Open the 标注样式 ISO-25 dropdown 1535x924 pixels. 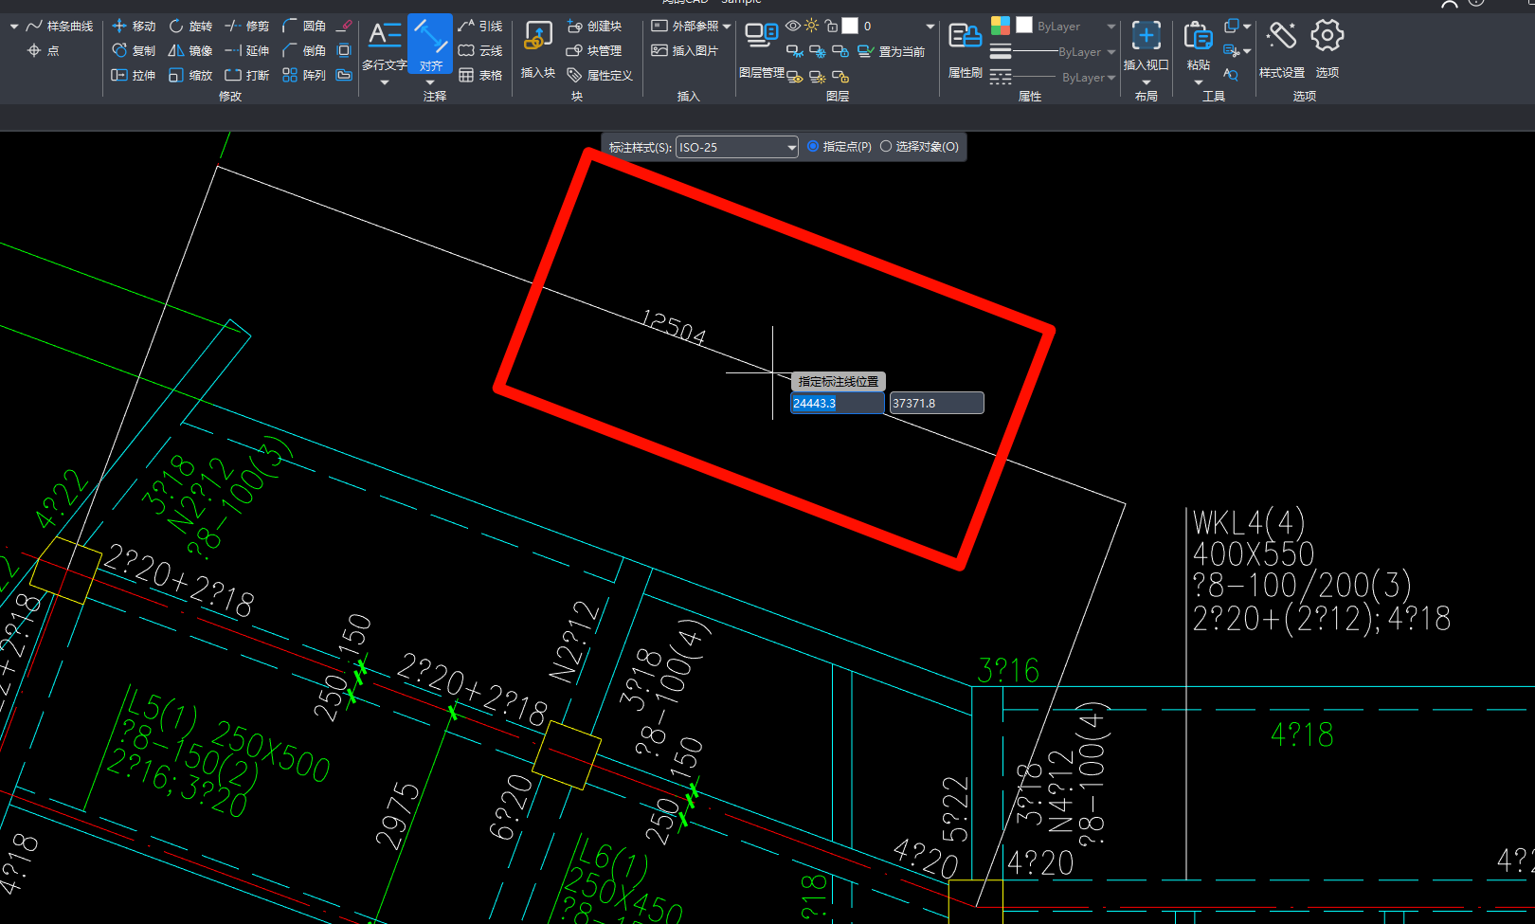click(792, 148)
